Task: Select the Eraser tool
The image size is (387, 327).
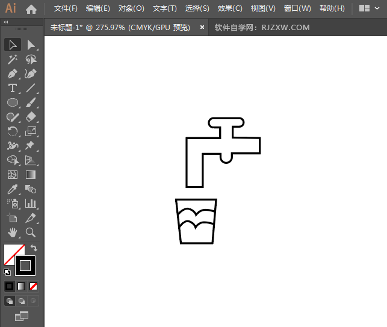Action: coord(31,117)
